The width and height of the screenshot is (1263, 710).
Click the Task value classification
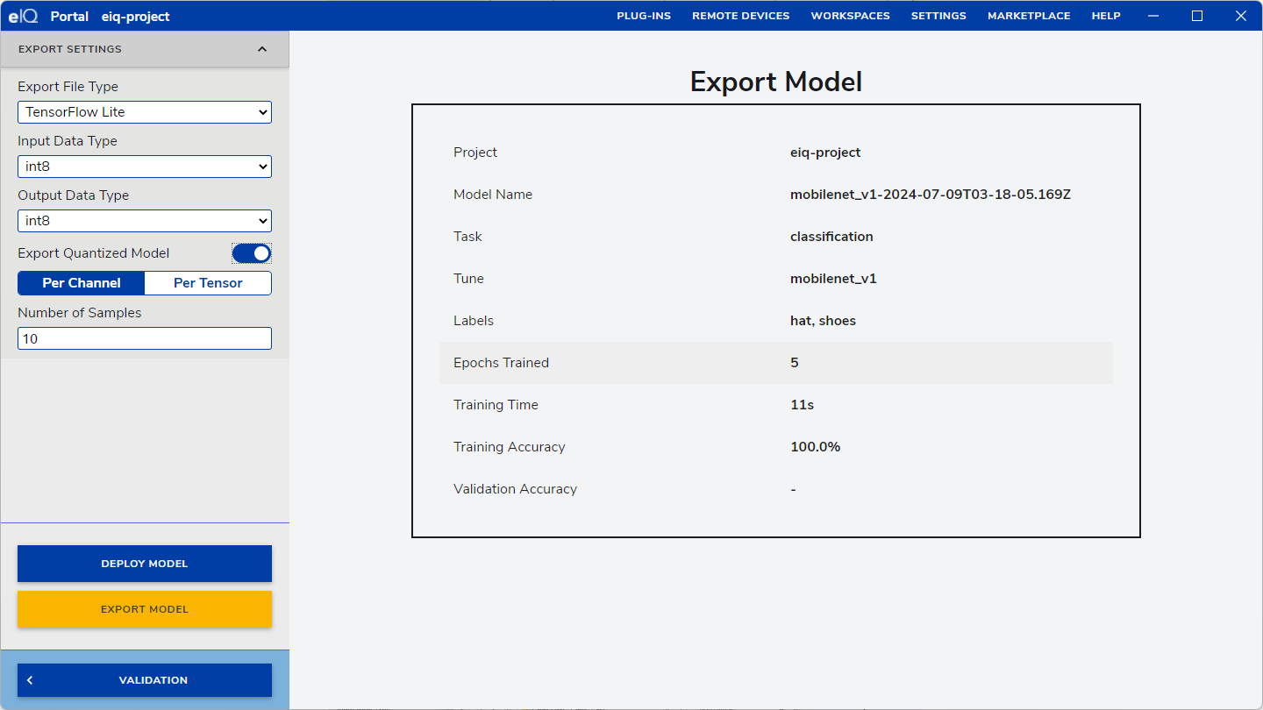[831, 237]
